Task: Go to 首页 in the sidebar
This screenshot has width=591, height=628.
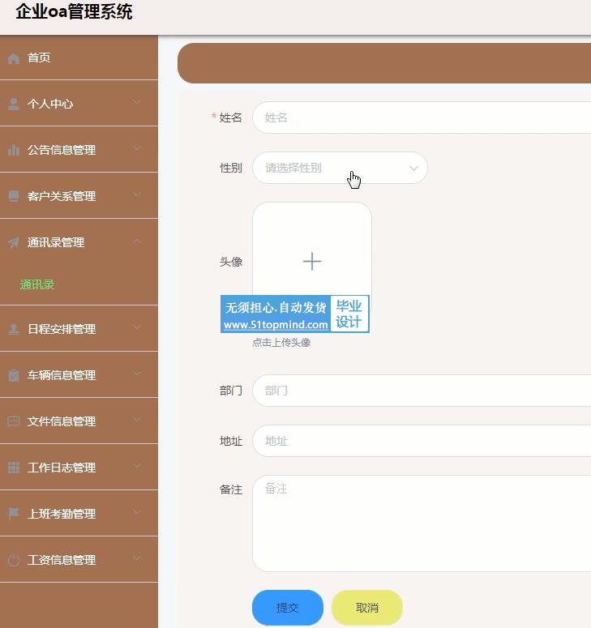Action: 79,58
